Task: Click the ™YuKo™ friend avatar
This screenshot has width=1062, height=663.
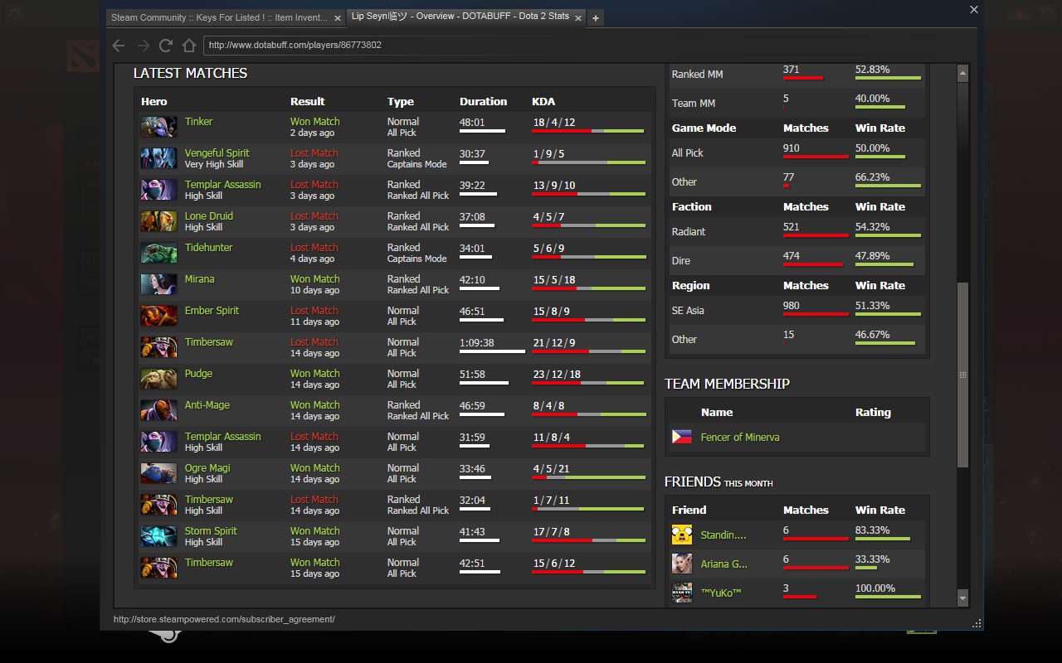Action: tap(682, 593)
